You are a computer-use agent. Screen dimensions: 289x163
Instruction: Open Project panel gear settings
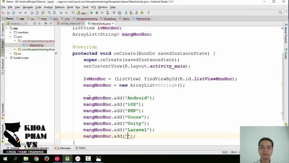tap(46, 24)
